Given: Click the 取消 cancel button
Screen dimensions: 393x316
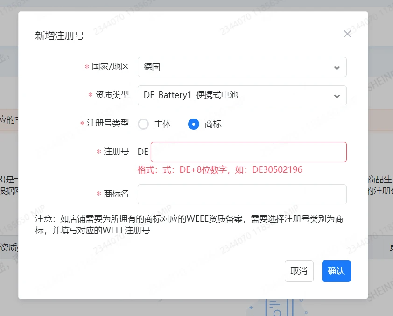Looking at the screenshot, I should (x=299, y=271).
